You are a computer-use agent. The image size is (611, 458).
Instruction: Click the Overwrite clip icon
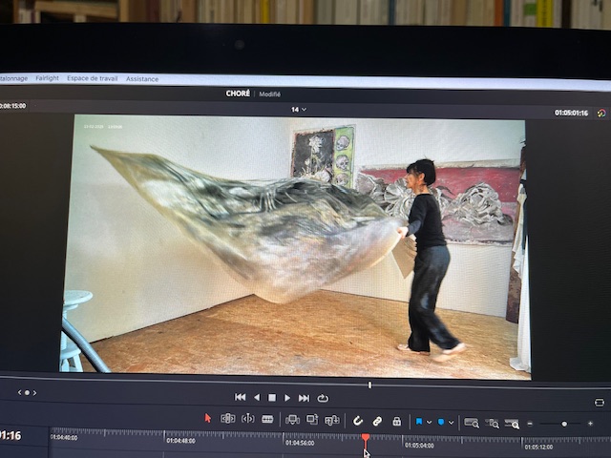[312, 420]
